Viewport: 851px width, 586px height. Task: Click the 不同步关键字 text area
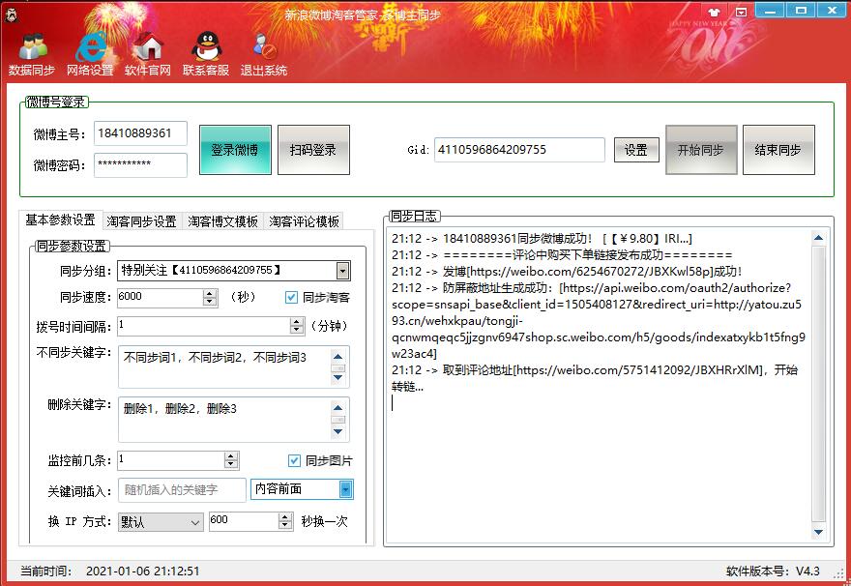[223, 366]
